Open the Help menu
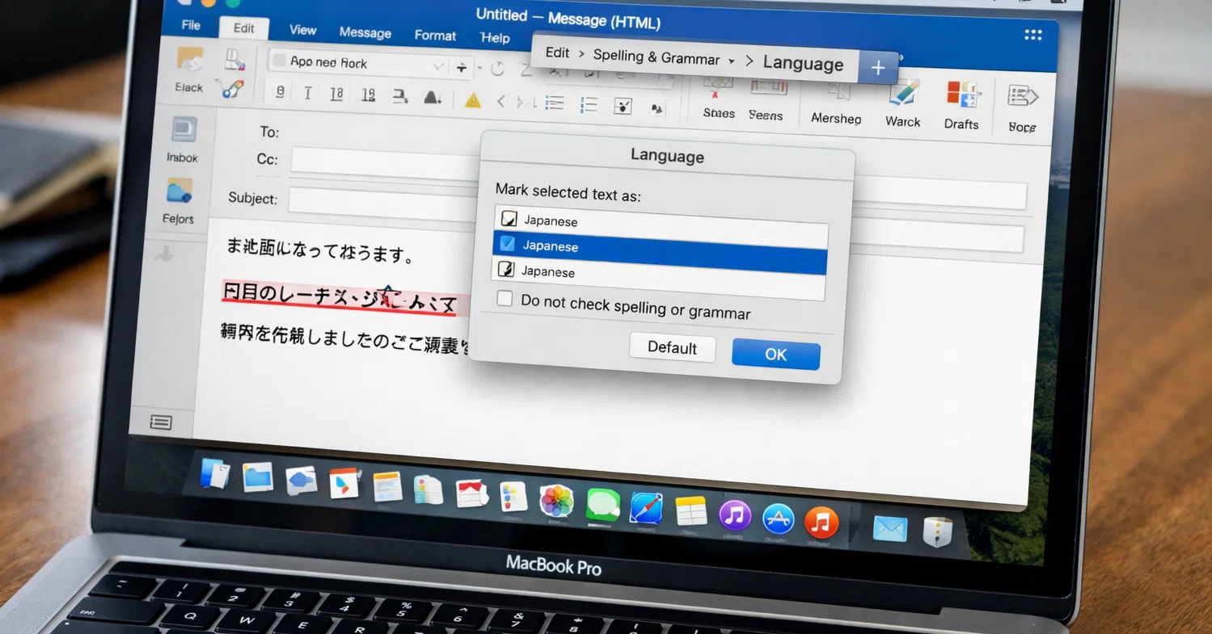The height and width of the screenshot is (634, 1212). [x=495, y=38]
